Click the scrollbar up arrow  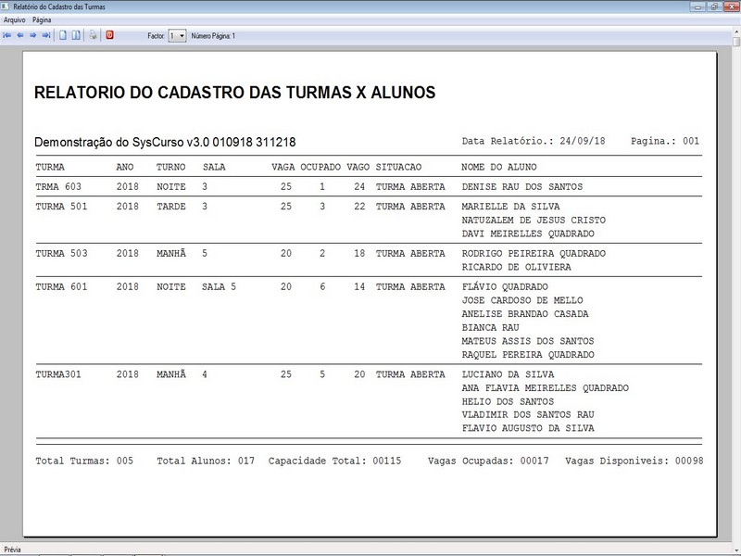736,32
